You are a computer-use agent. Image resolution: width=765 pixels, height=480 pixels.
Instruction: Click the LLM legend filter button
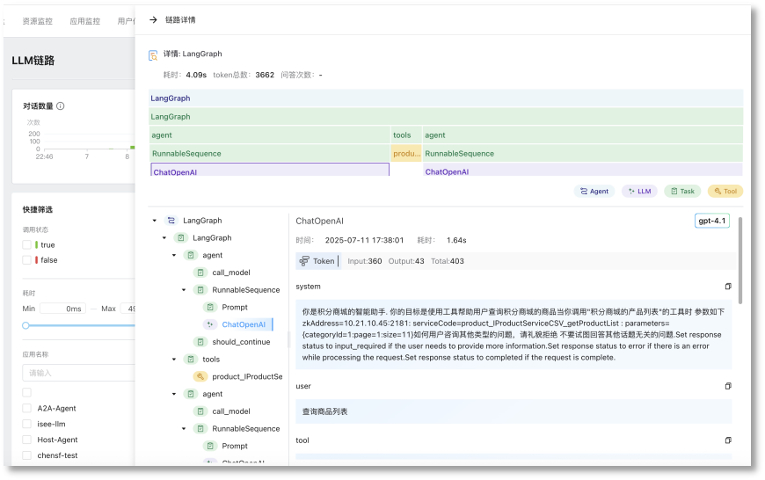(639, 191)
